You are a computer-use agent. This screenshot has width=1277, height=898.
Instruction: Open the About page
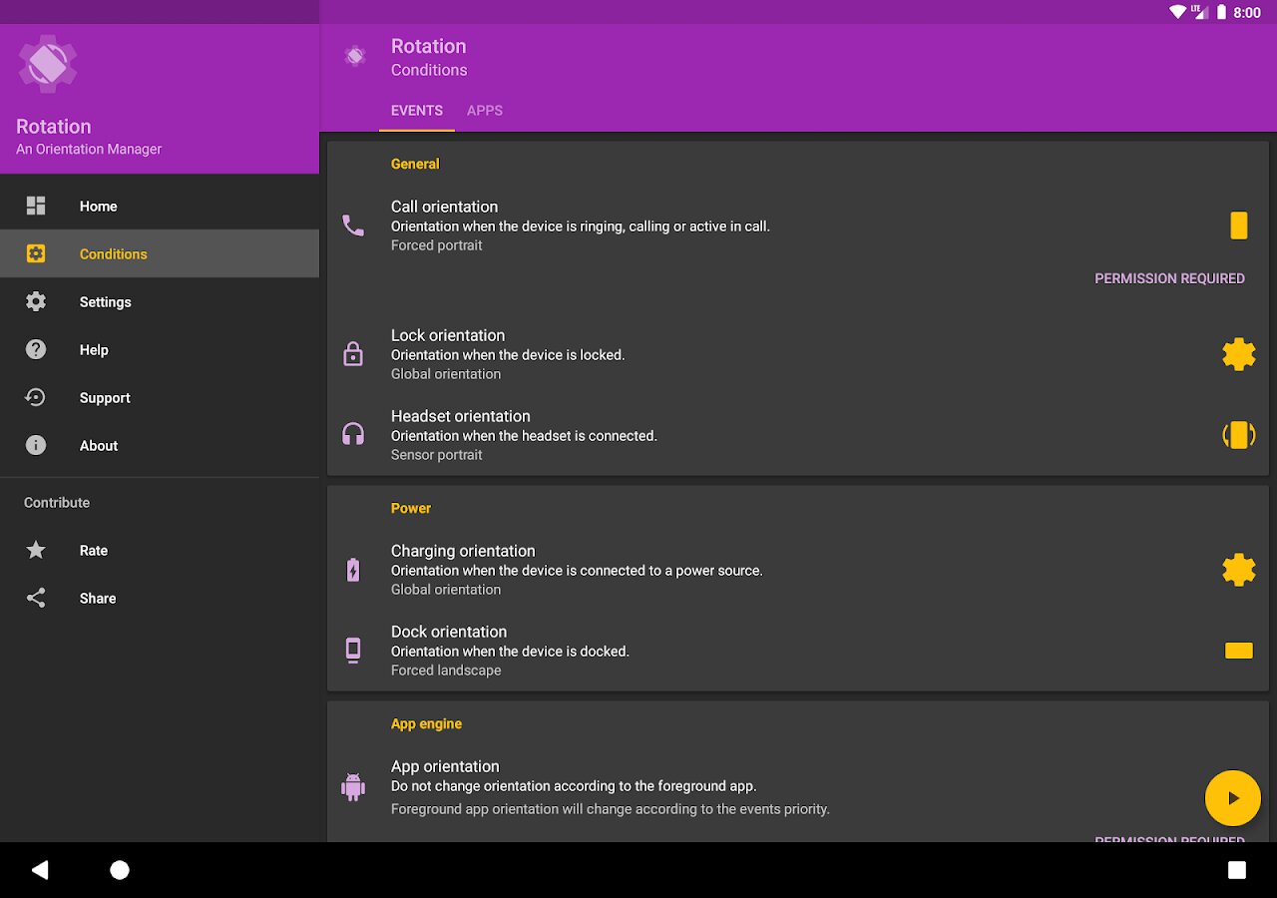160,445
